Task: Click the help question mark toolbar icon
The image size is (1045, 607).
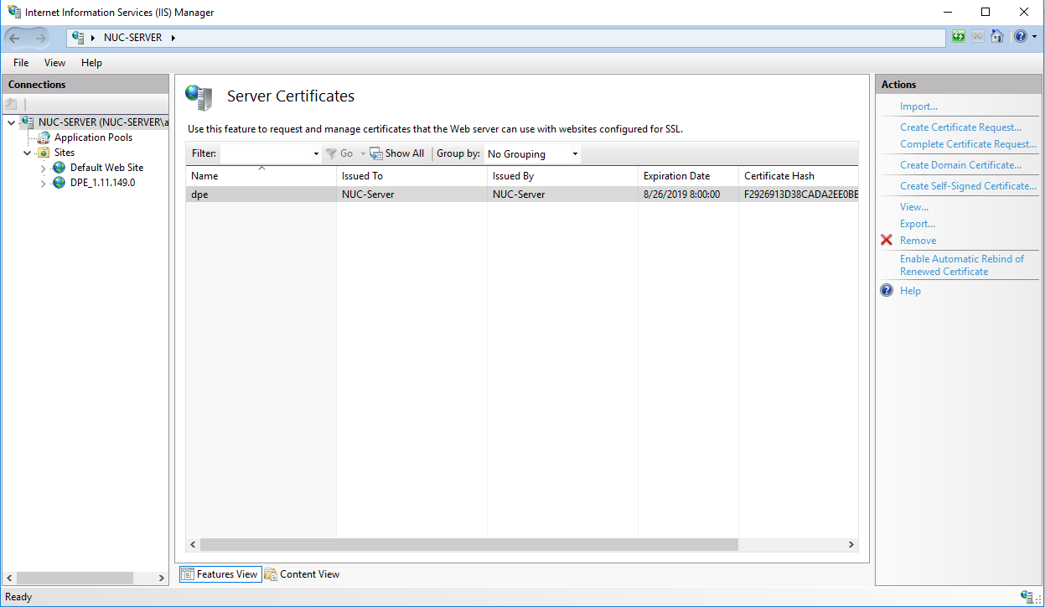Action: pos(1020,37)
